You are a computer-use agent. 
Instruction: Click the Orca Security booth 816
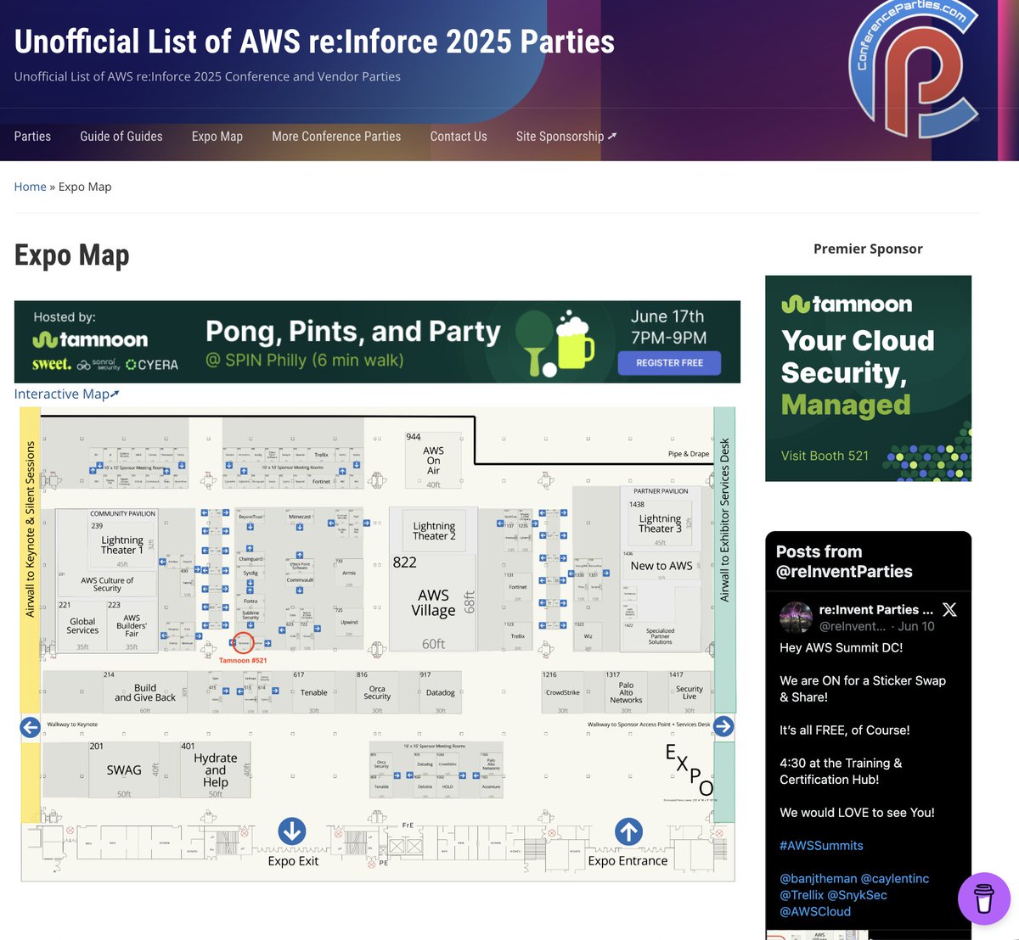pos(377,693)
